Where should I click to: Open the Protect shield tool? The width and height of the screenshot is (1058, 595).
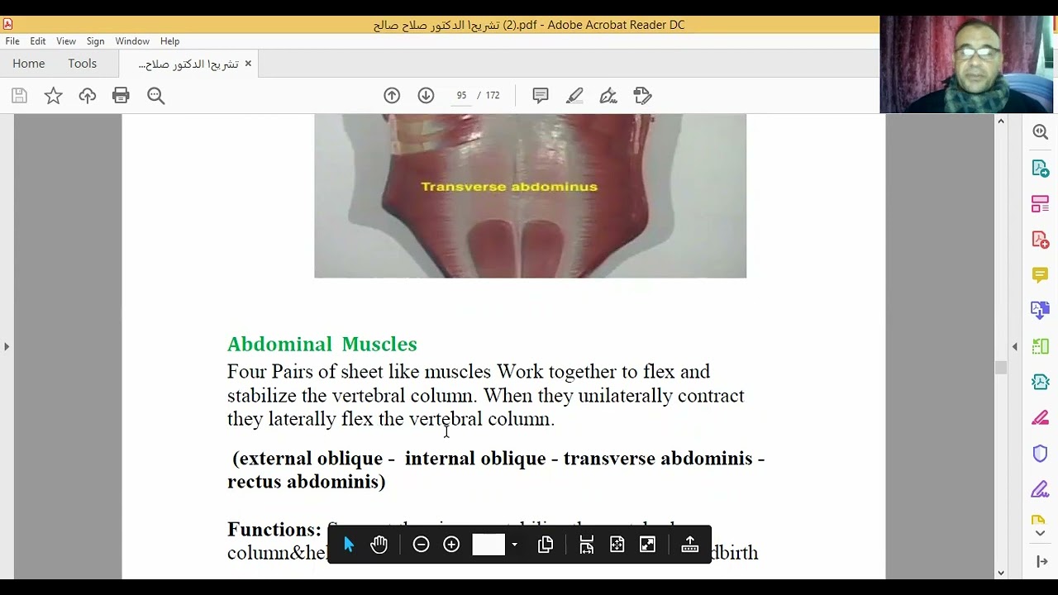pyautogui.click(x=1041, y=453)
